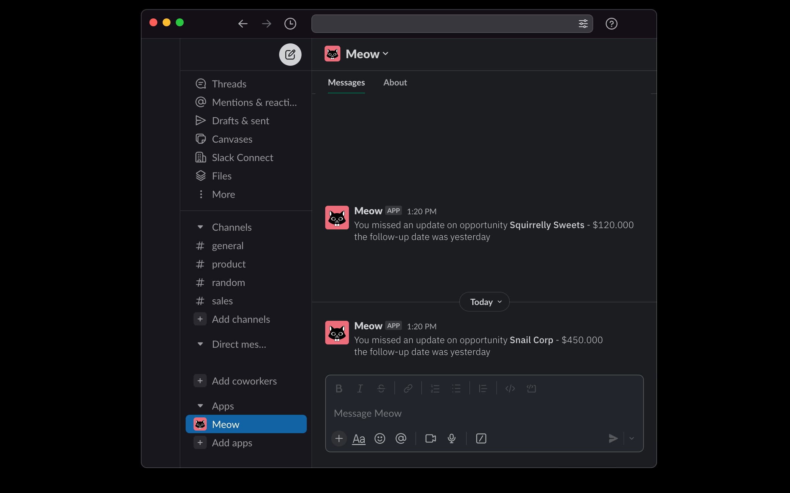Click Squirrelly Sweets opportunity text
The image size is (790, 493).
pos(547,225)
